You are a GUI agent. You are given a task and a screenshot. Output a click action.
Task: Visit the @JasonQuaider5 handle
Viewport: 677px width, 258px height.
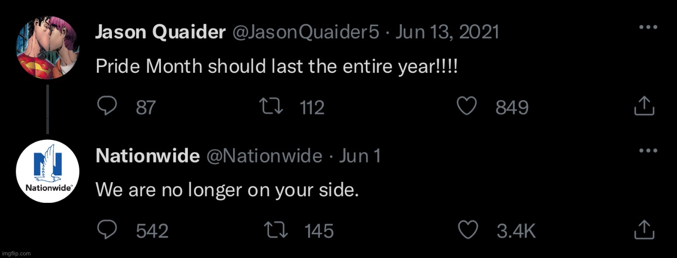(x=306, y=33)
